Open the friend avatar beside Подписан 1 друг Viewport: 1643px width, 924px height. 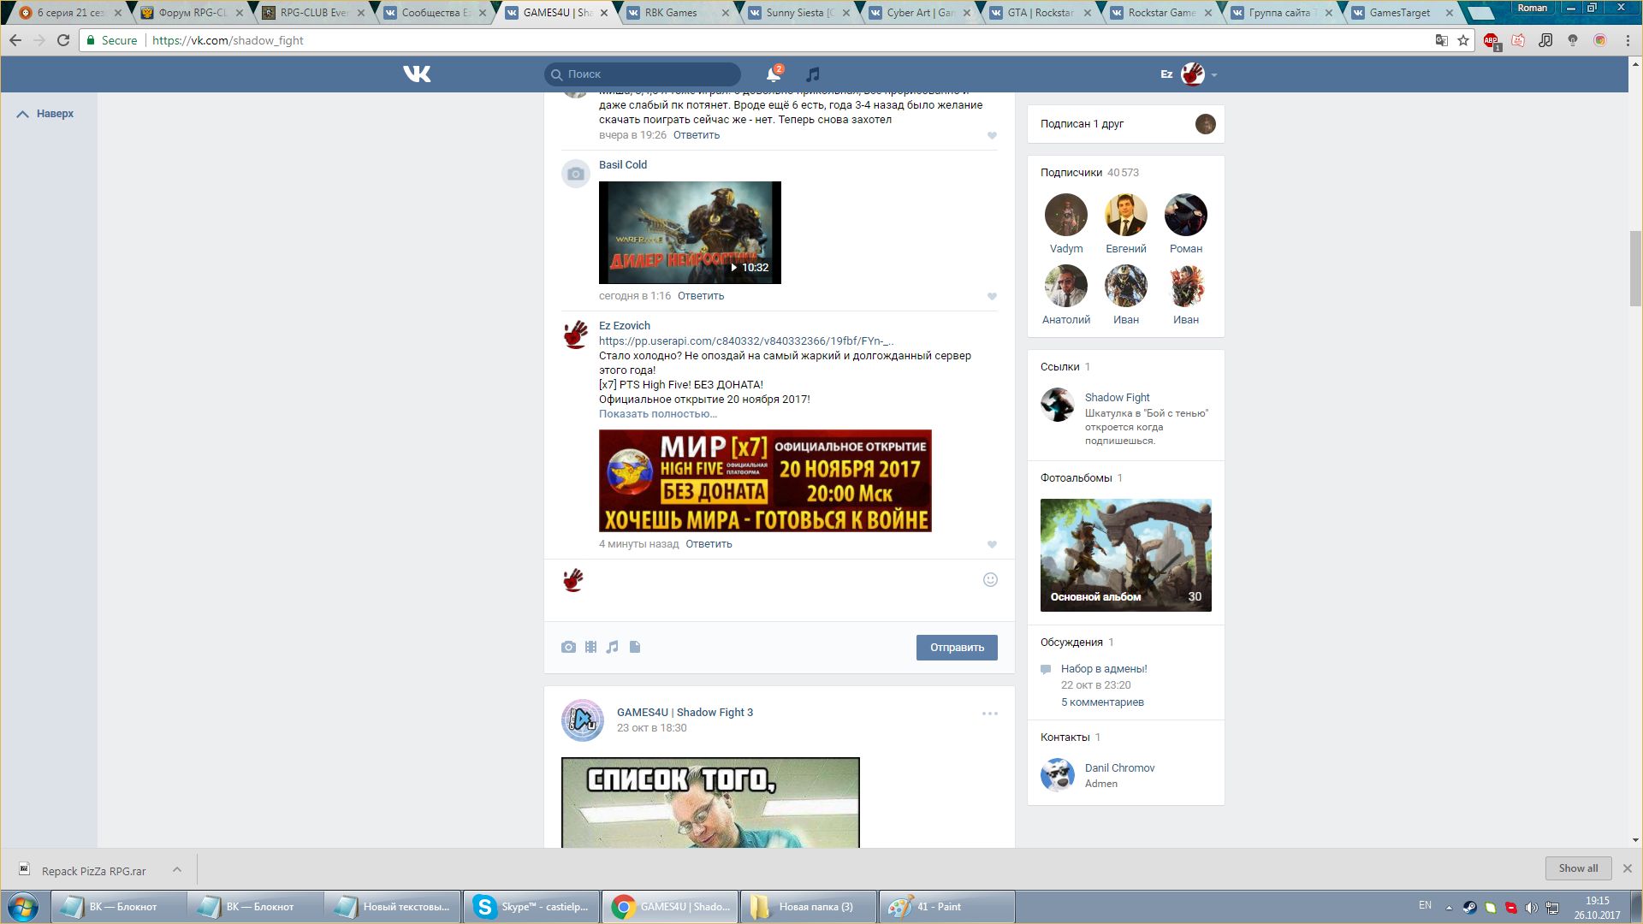pyautogui.click(x=1205, y=124)
